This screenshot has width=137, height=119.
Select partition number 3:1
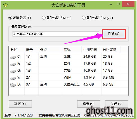tap(28, 84)
